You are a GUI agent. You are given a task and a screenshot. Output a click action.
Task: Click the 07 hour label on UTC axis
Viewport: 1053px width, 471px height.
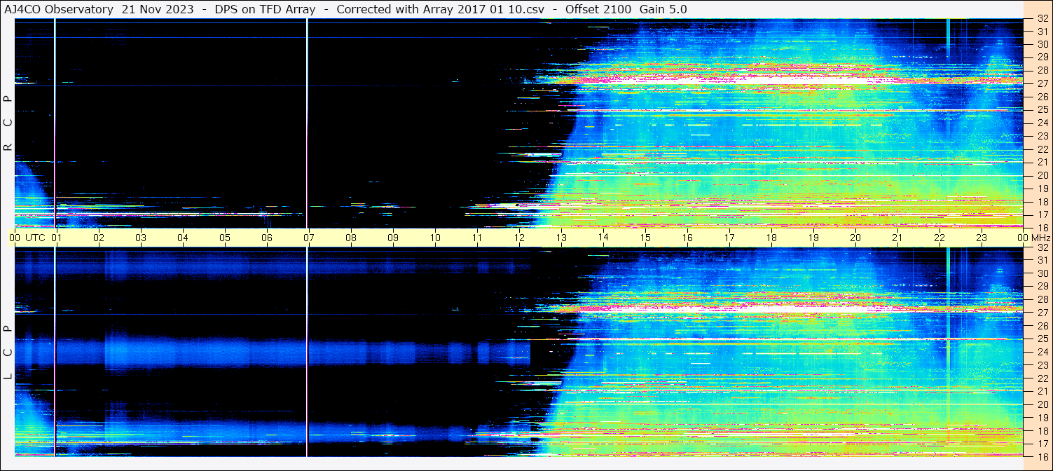(308, 238)
